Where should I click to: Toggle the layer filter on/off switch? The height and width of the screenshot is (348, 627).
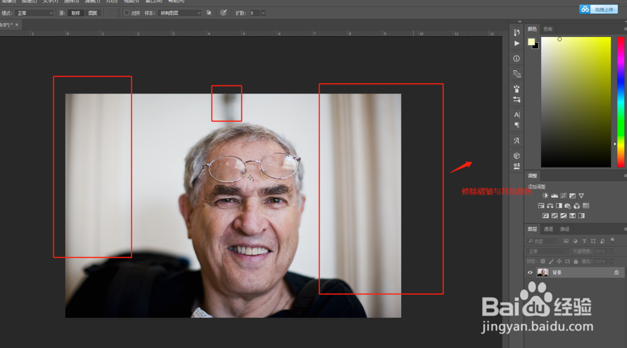(x=612, y=240)
